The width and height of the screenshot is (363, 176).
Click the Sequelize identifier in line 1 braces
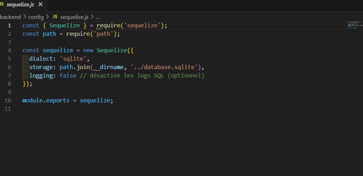[x=64, y=26]
